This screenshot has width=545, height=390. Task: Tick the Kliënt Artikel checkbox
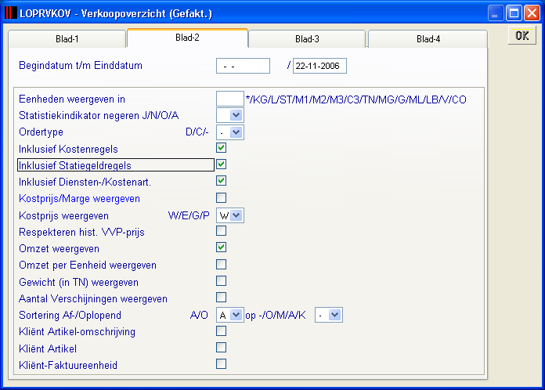pyautogui.click(x=221, y=348)
